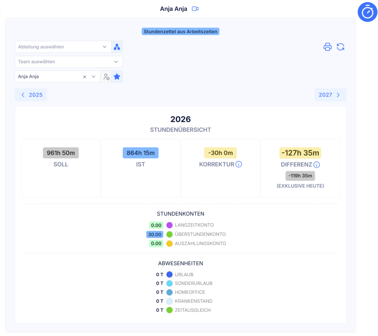Open the Korrektur info icon
378x336 pixels.
coord(239,164)
